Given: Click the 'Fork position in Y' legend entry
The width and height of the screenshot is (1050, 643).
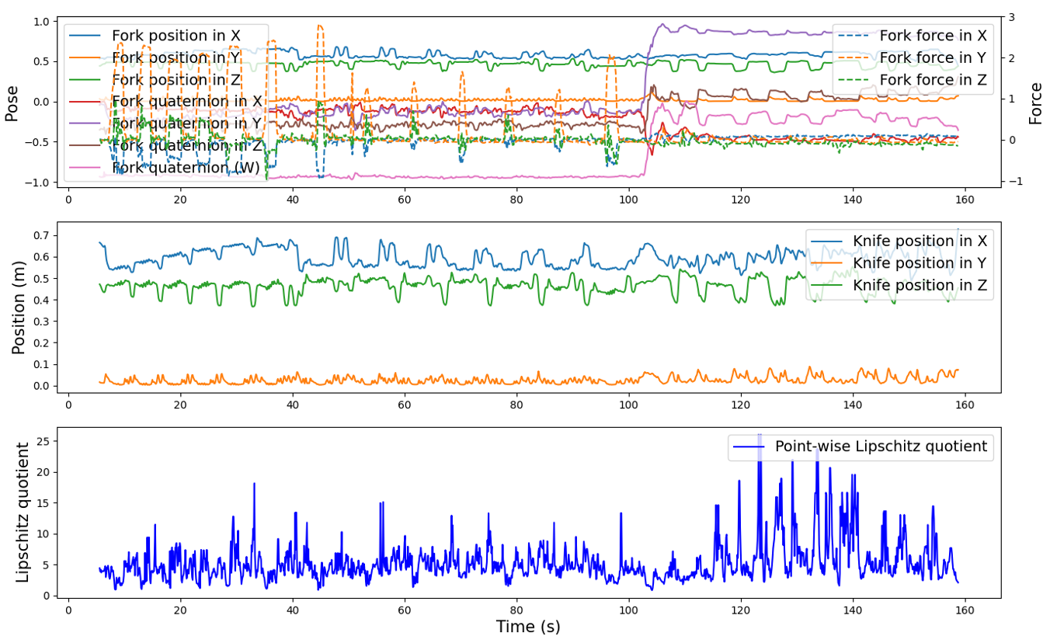Looking at the screenshot, I should (x=155, y=57).
